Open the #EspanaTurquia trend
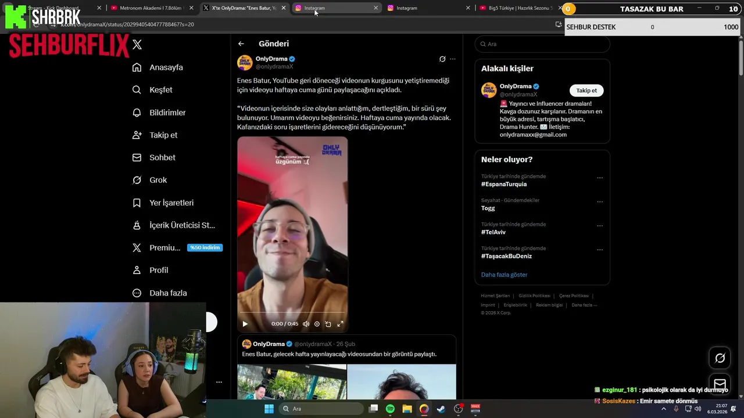 point(504,184)
